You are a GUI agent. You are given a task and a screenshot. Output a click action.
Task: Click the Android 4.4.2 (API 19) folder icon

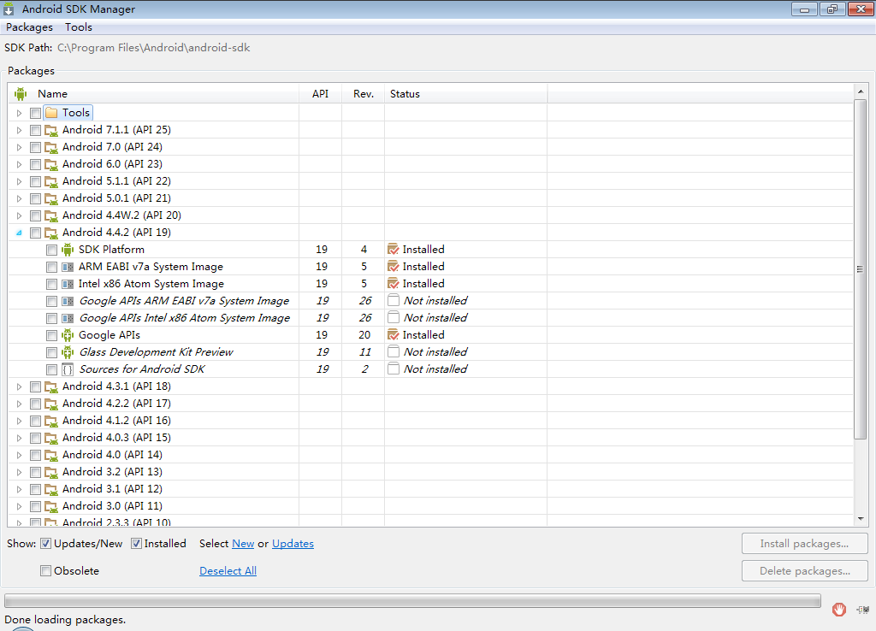pos(51,233)
